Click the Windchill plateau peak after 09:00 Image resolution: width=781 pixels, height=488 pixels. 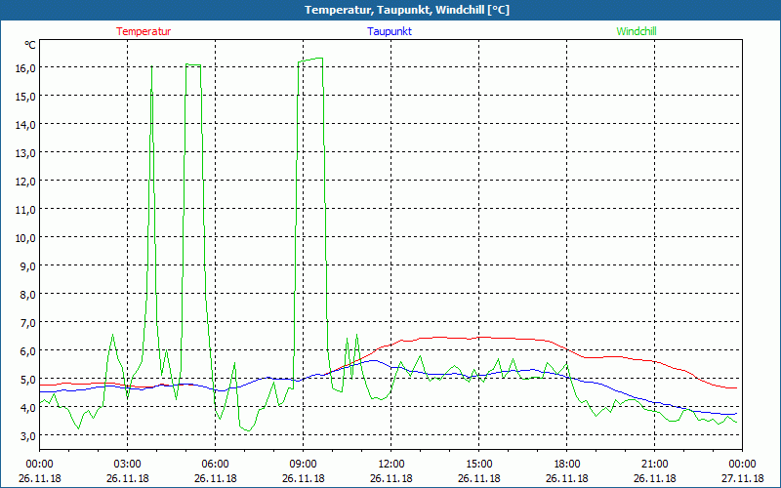tap(311, 60)
